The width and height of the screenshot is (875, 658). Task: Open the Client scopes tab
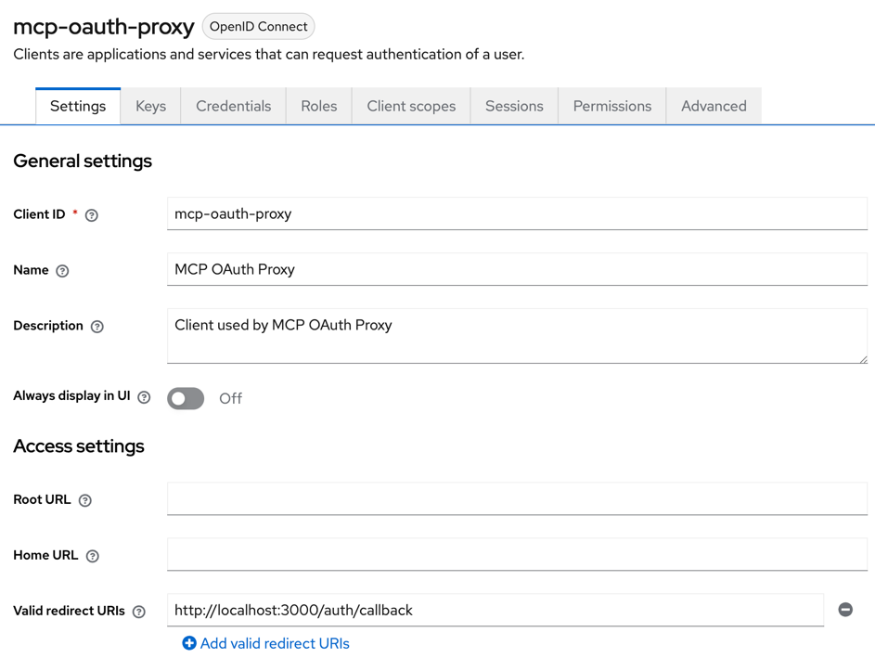coord(411,106)
